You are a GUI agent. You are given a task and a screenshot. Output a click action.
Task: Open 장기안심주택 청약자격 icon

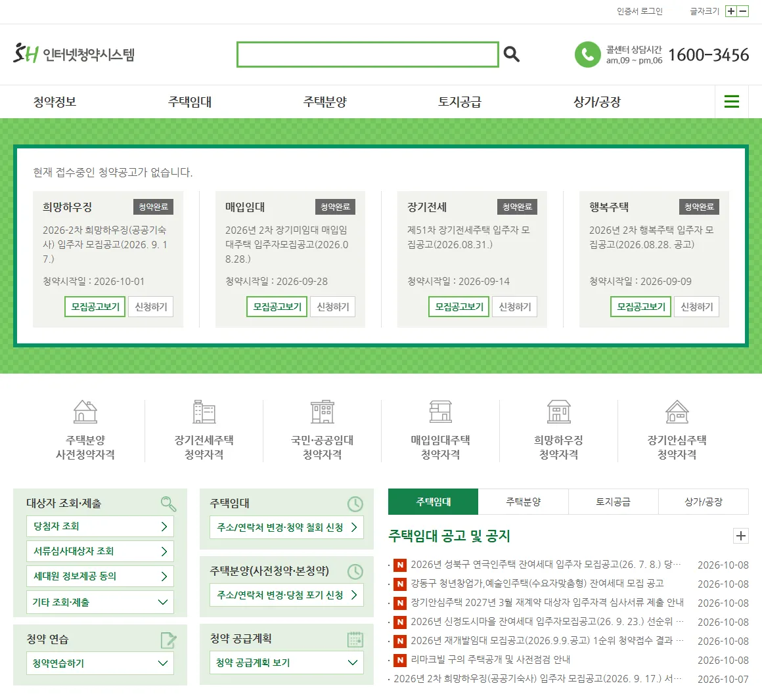click(x=677, y=412)
